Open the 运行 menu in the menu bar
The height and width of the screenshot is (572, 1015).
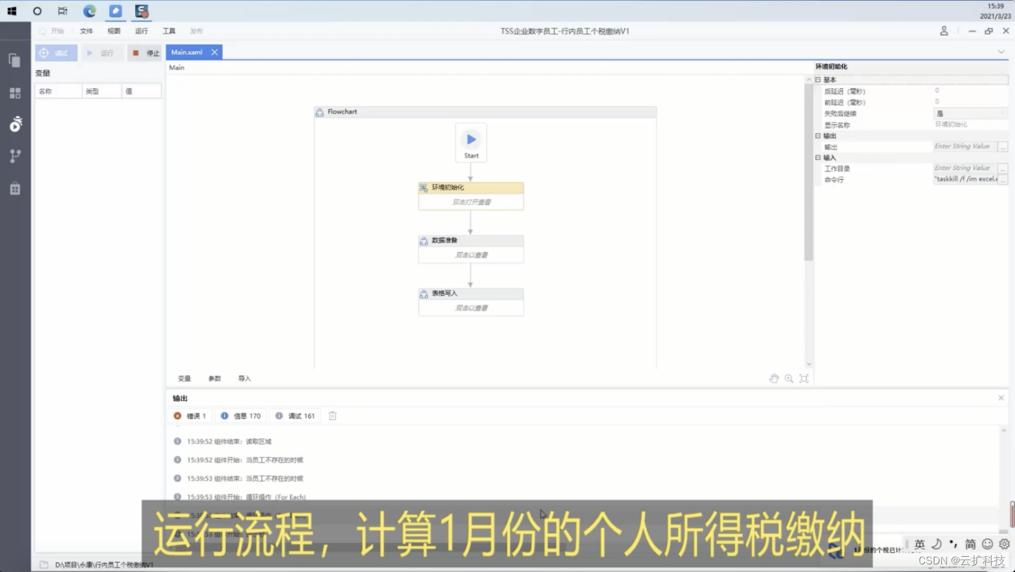(x=141, y=30)
